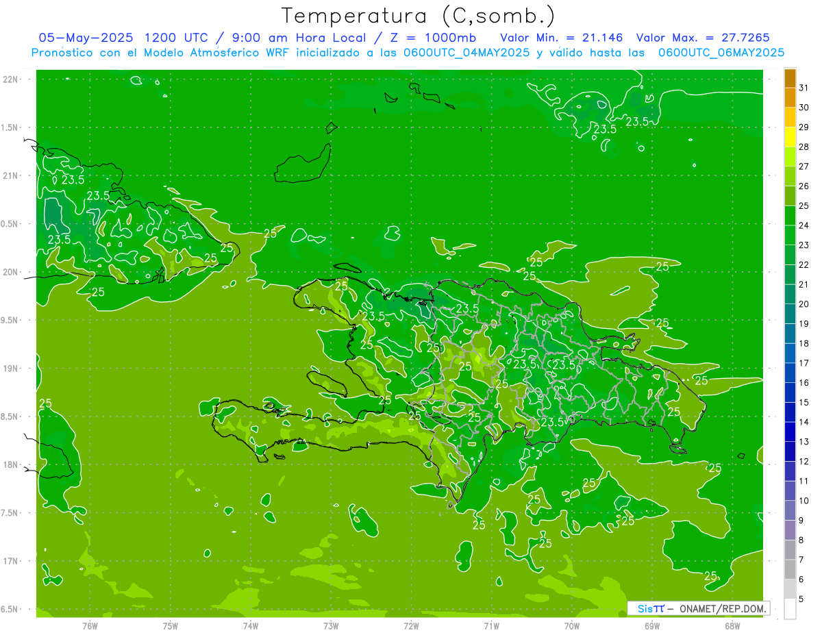Screen dimensions: 822x635
Task: Click the '23' color scale label
Action: [804, 245]
